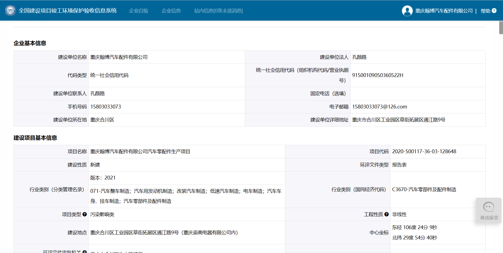503x253 pixels.
Task: Select the email 15803033073@126.com
Action: [379, 107]
